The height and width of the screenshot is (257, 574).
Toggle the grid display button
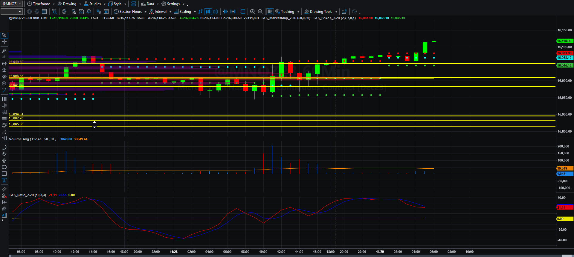pyautogui.click(x=270, y=12)
